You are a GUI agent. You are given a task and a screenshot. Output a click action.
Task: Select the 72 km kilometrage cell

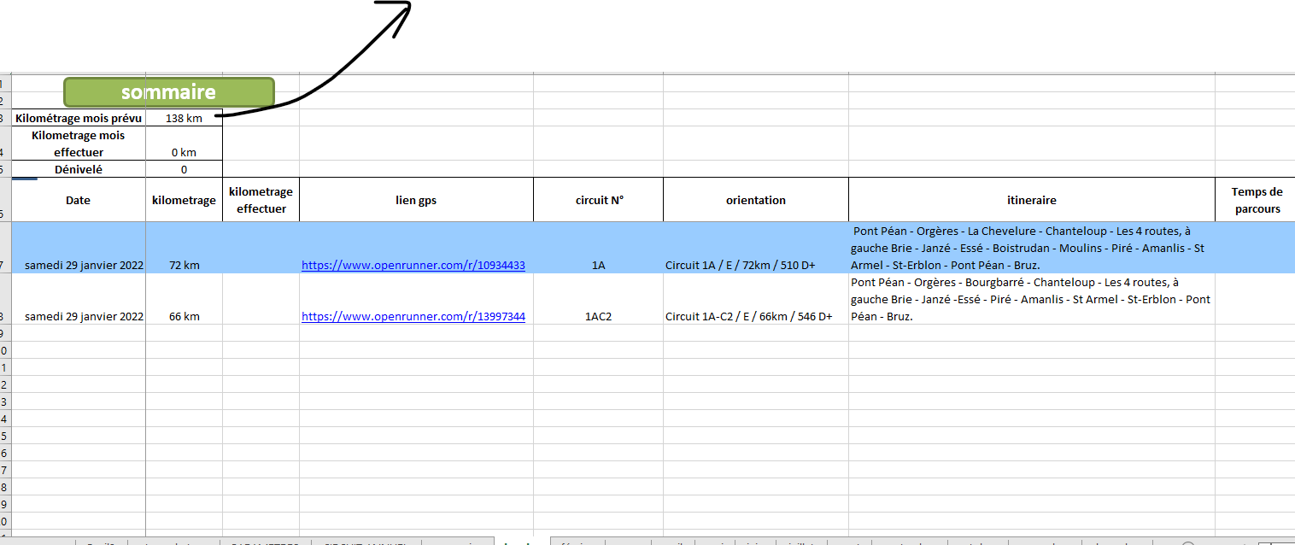[x=184, y=266]
